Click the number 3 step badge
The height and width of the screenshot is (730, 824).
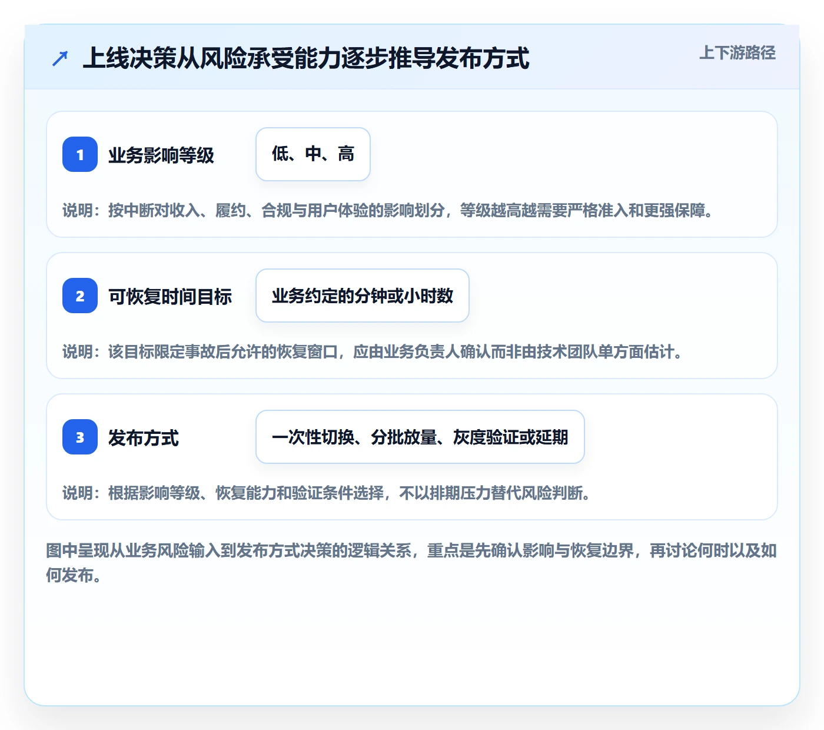[x=80, y=437]
